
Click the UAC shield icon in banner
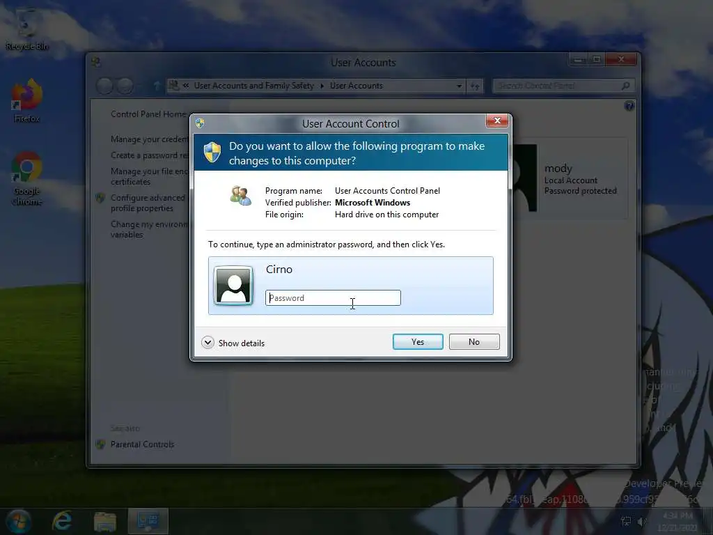212,153
